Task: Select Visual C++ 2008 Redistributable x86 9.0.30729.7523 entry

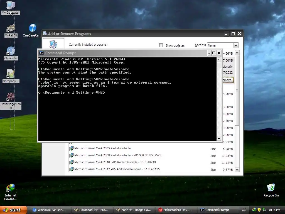Action: [118, 155]
